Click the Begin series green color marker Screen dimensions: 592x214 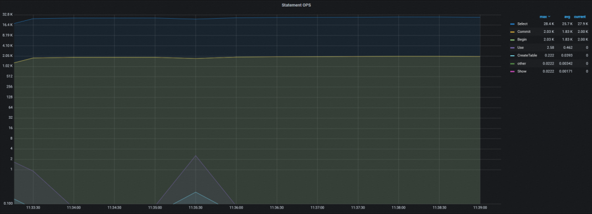[x=513, y=39]
